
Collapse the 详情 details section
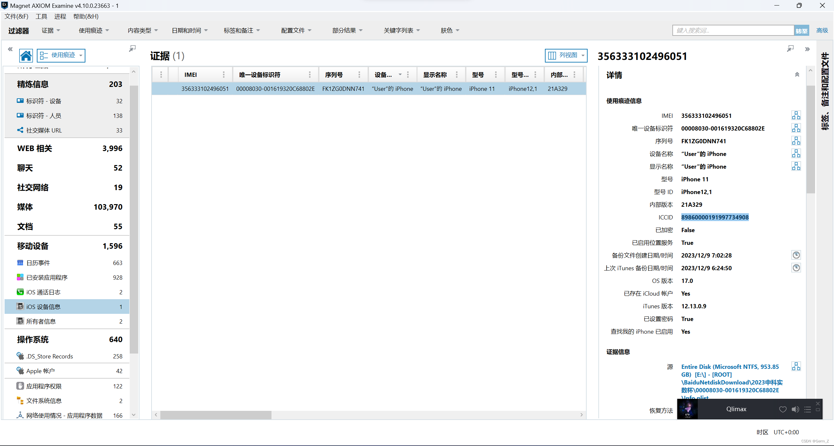point(797,75)
